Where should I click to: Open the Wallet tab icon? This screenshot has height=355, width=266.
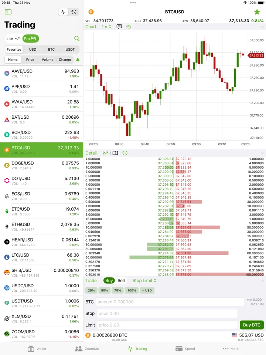click(31, 349)
